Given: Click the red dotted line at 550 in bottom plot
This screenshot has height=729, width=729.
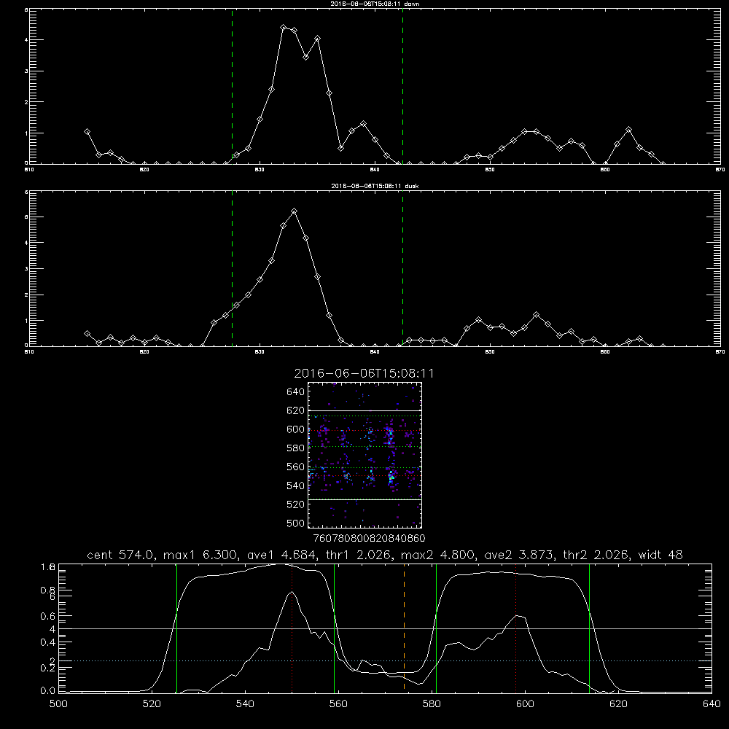Looking at the screenshot, I should point(292,628).
